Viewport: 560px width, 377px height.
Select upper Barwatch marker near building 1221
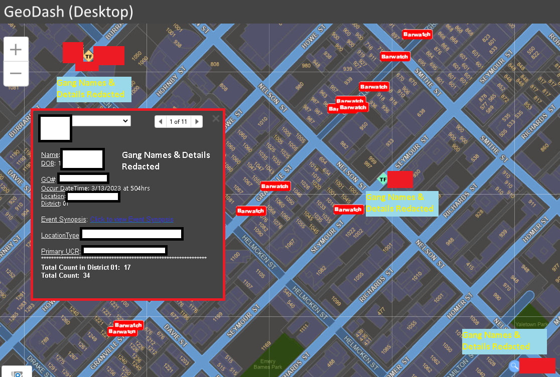[x=128, y=325]
